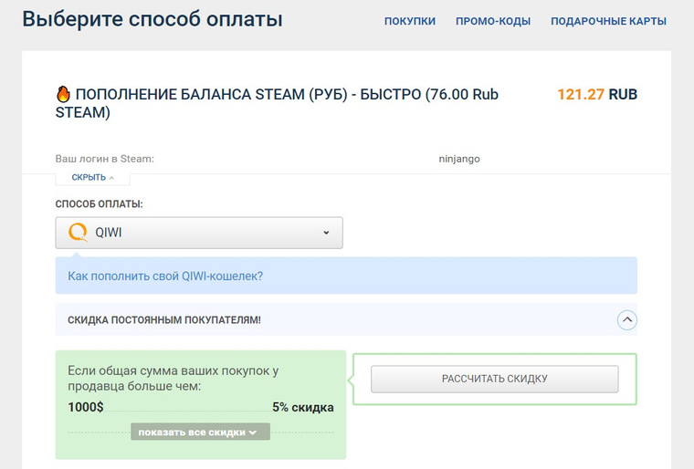
Task: Open the ПОКУПКИ section
Action: 410,21
